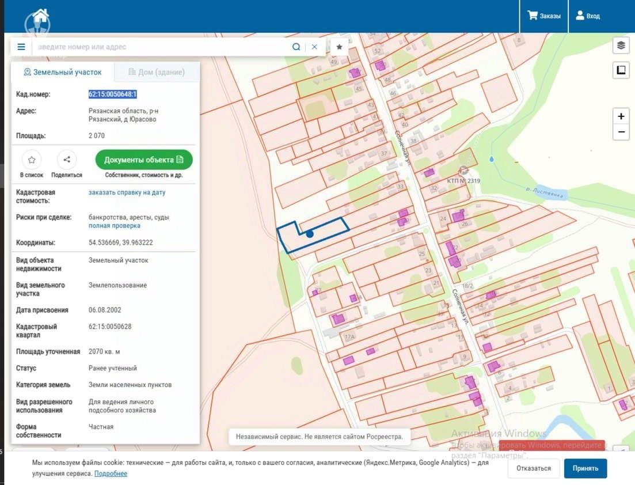The height and width of the screenshot is (485, 635).
Task: Open Документы объекта button
Action: 144,160
